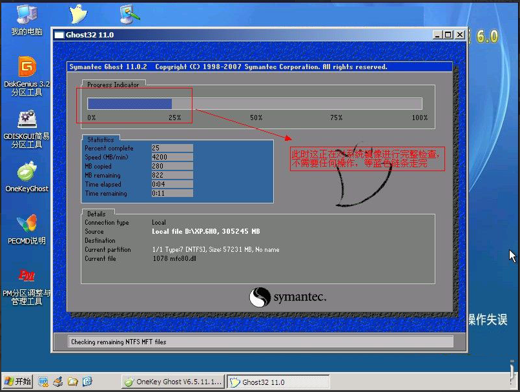
Task: Open the Start (开始) menu
Action: pyautogui.click(x=17, y=382)
